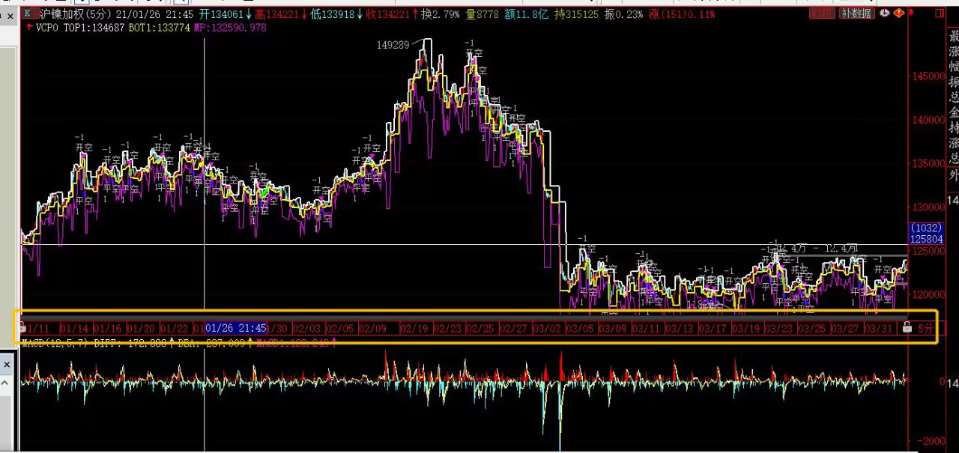Click the highlighted 01/26 21:45 cursor time

[236, 328]
